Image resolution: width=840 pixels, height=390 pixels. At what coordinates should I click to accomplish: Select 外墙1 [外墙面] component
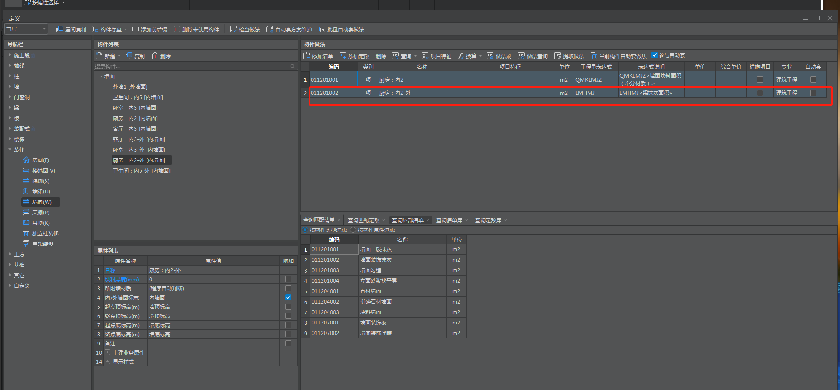coord(130,87)
